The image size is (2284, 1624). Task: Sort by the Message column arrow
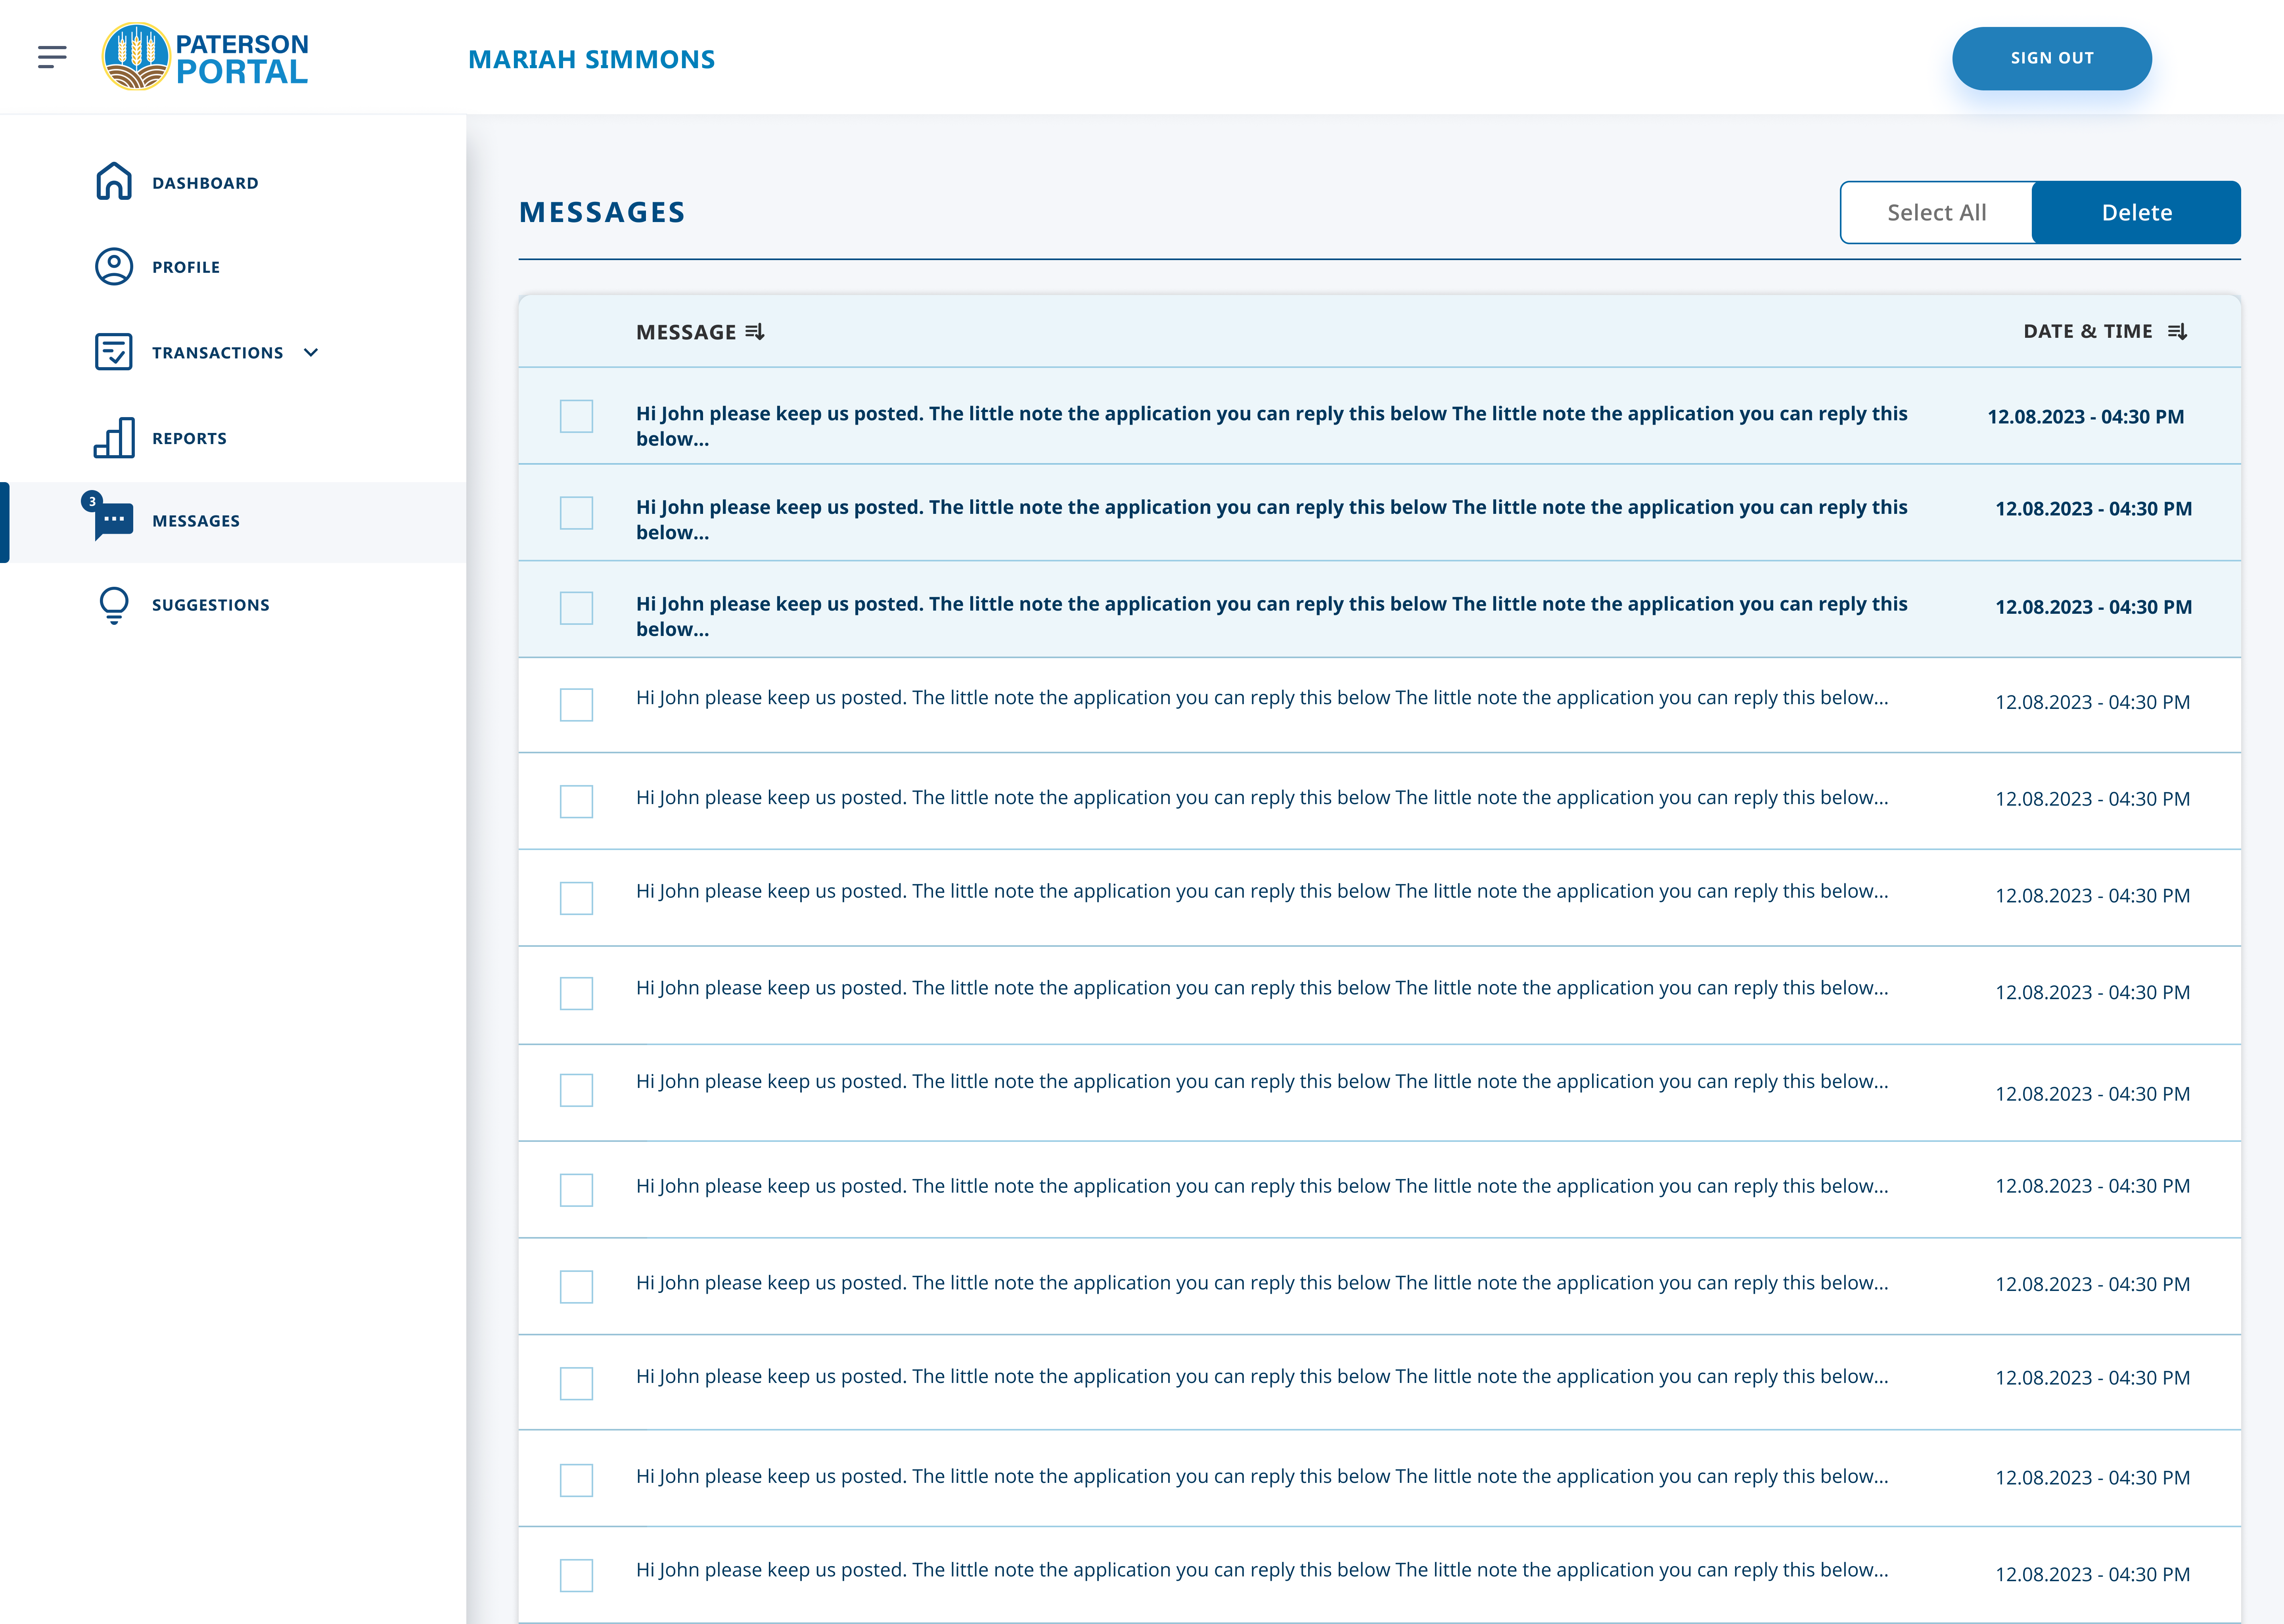[755, 332]
